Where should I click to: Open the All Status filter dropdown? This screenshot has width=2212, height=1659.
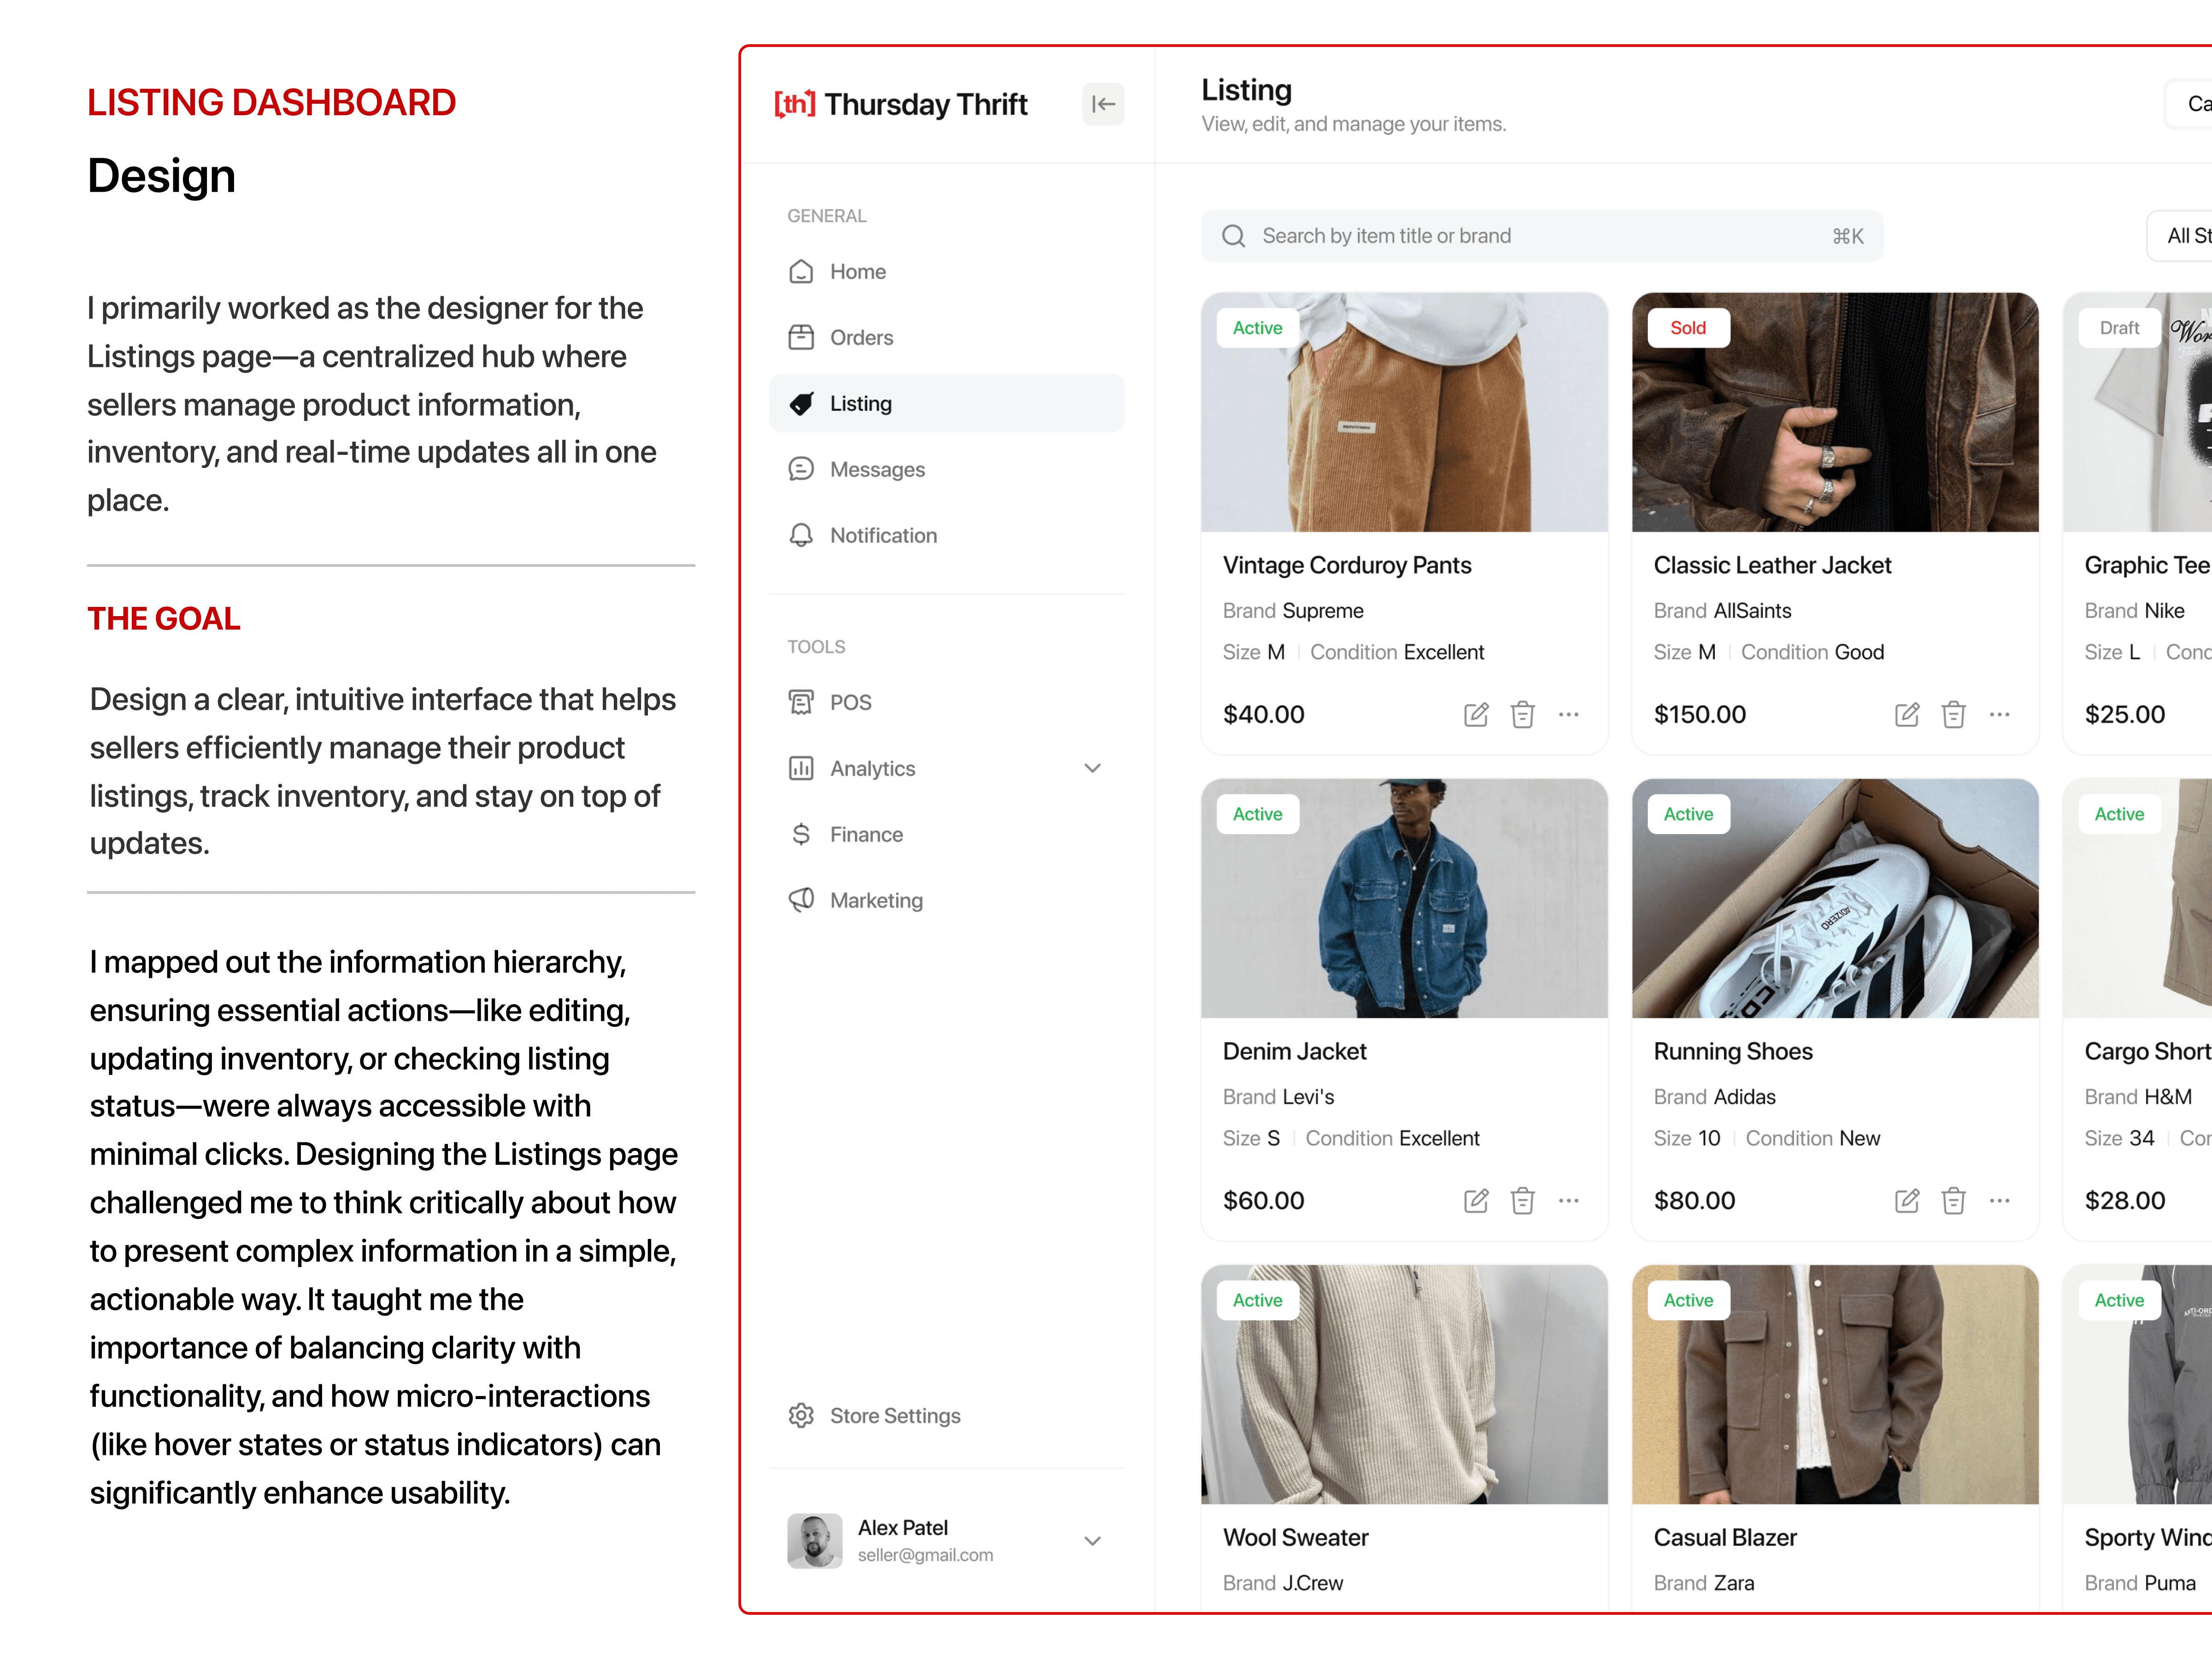click(2180, 236)
